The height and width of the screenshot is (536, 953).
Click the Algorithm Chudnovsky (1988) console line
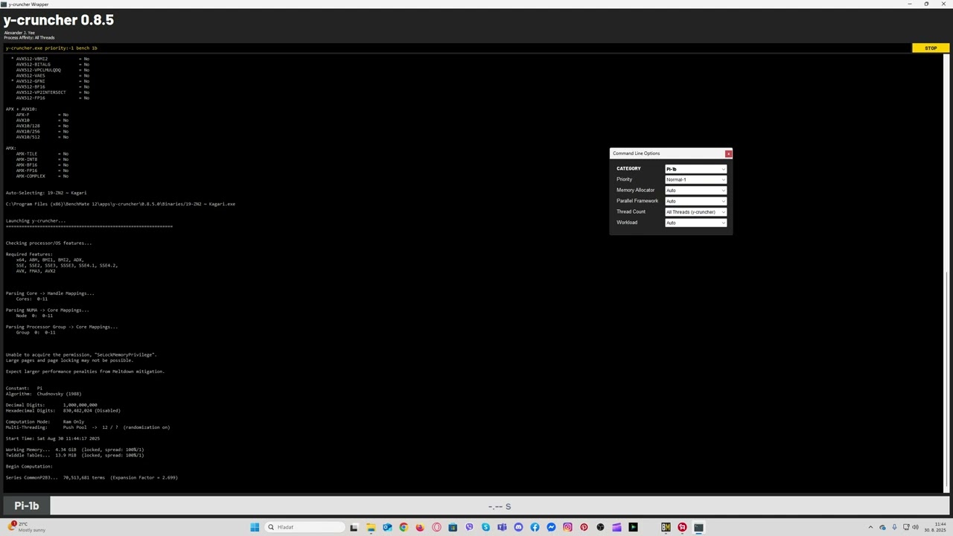[x=43, y=394]
